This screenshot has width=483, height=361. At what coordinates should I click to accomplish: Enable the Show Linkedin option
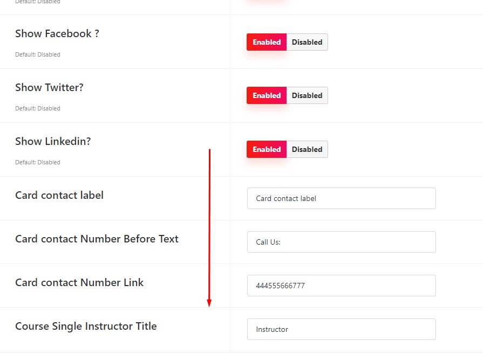[267, 149]
